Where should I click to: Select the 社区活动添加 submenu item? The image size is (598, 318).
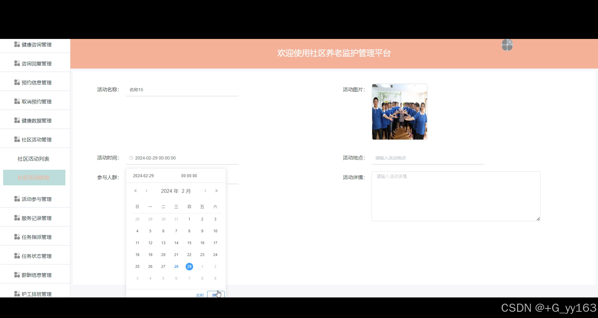(34, 178)
